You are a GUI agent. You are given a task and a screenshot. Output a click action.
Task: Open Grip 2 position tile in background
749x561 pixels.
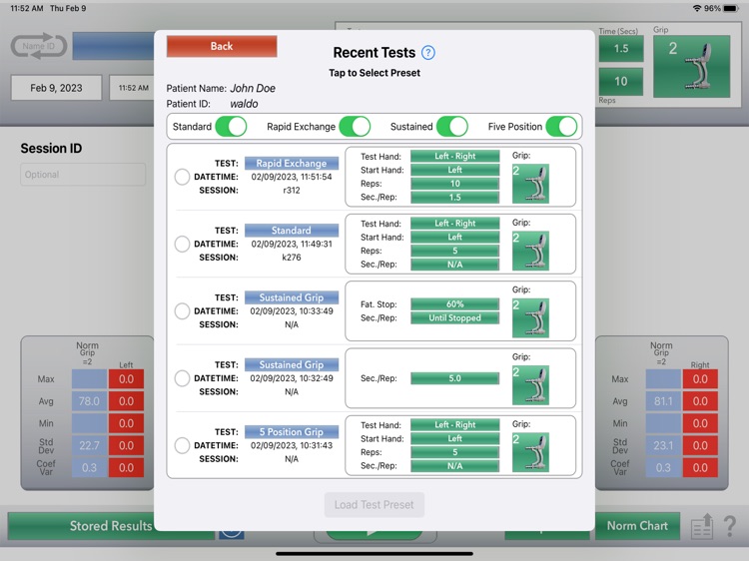[x=691, y=66]
